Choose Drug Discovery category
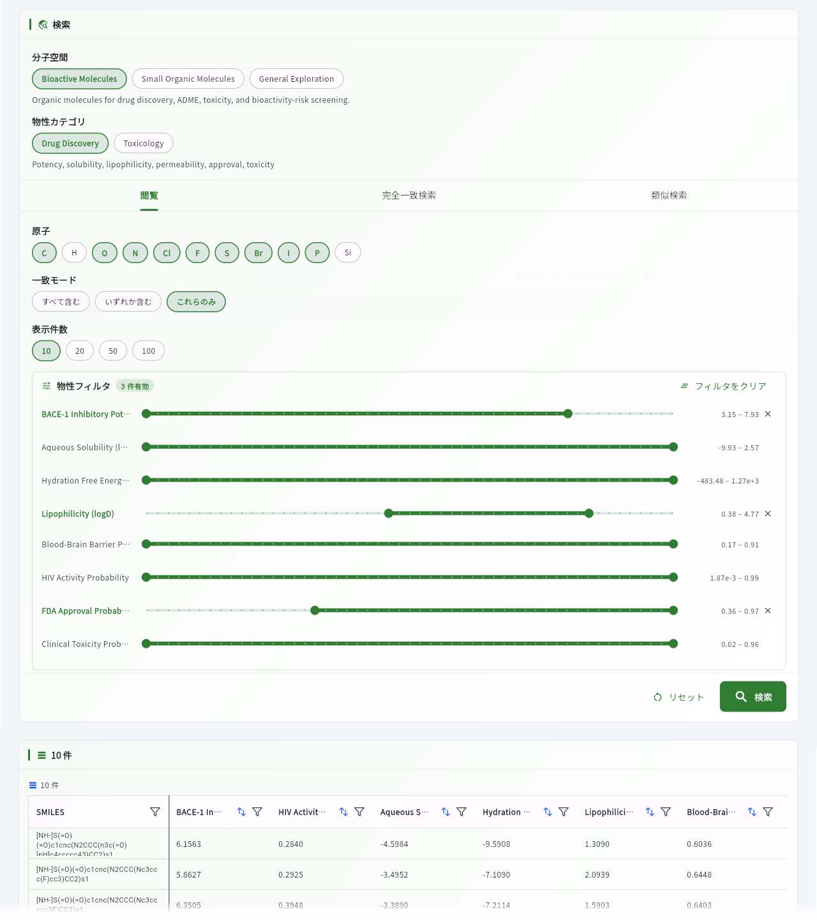 70,144
